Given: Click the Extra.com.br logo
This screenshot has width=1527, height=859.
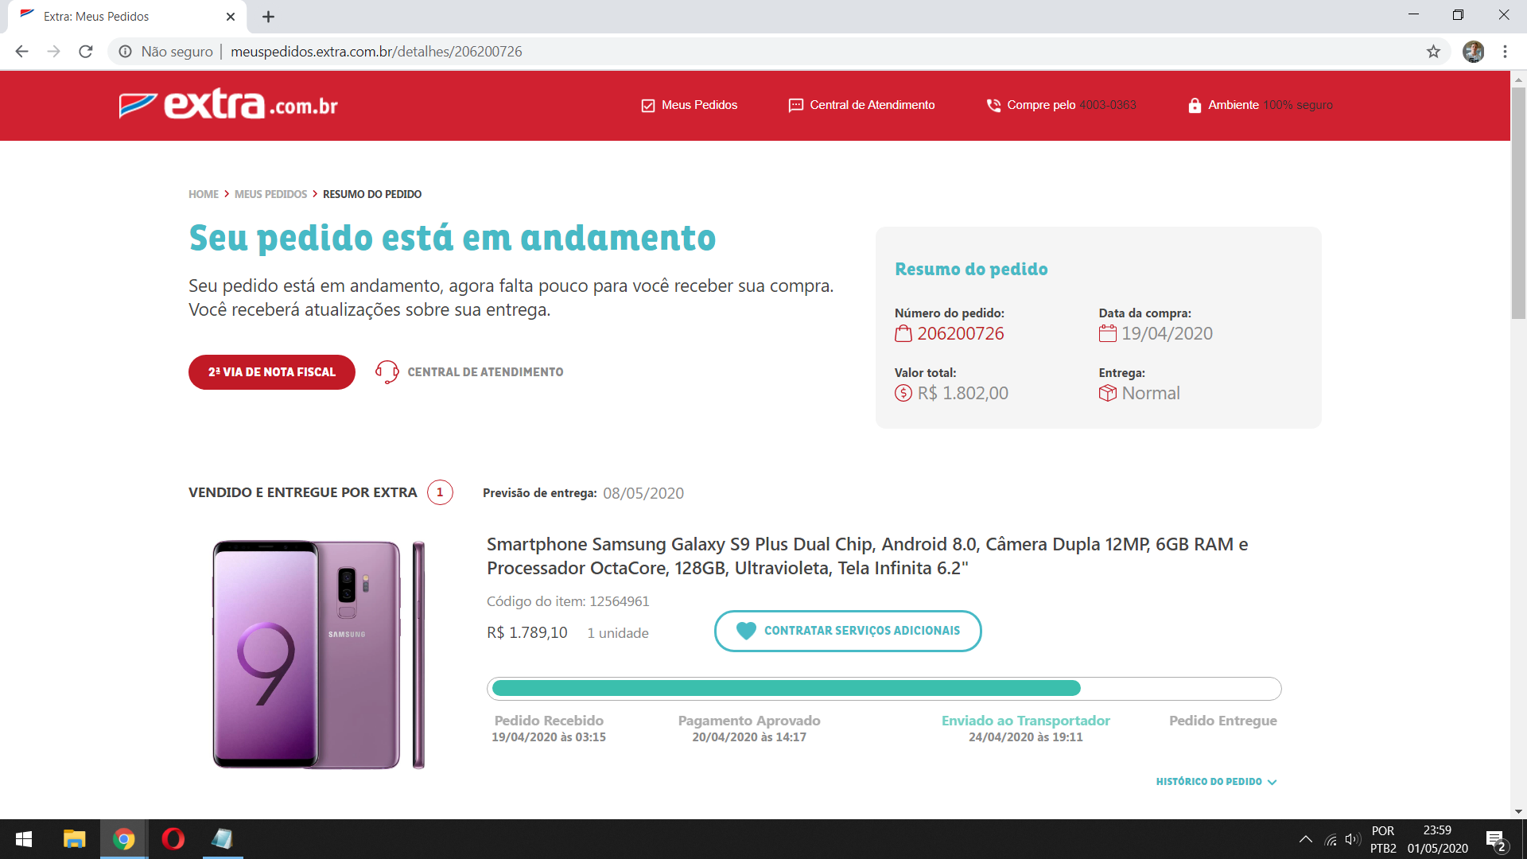Looking at the screenshot, I should [x=228, y=105].
